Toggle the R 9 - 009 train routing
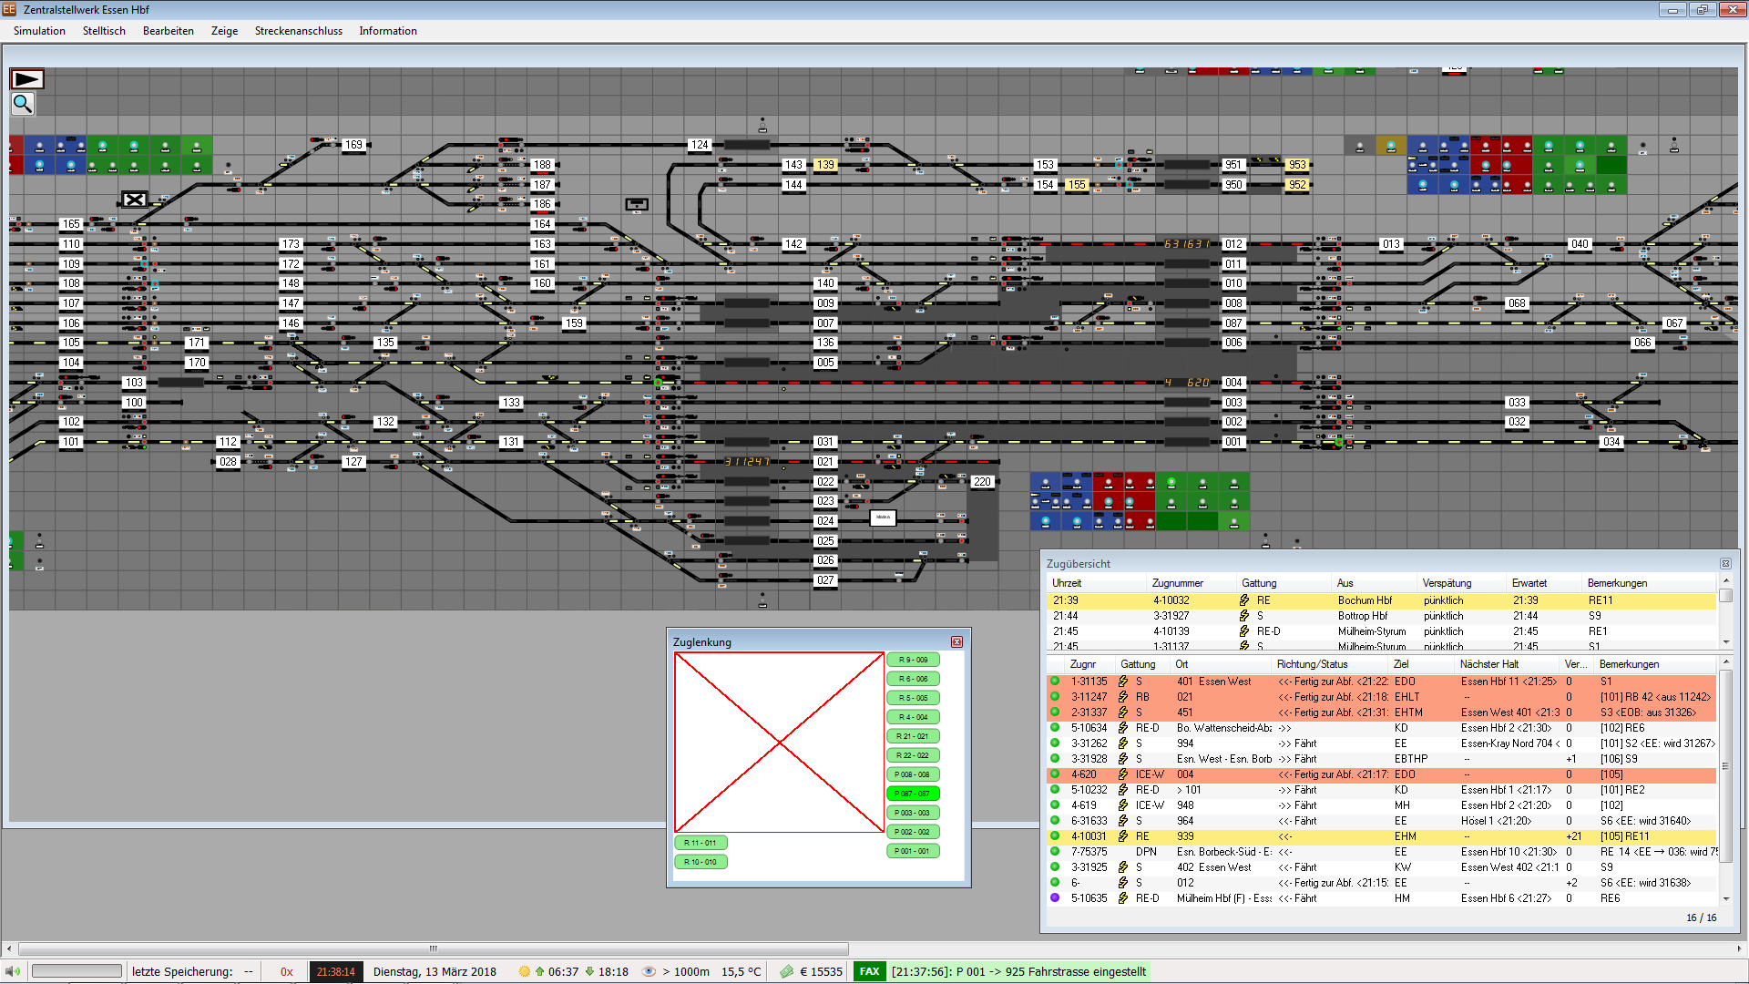Image resolution: width=1749 pixels, height=984 pixels. pos(913,660)
